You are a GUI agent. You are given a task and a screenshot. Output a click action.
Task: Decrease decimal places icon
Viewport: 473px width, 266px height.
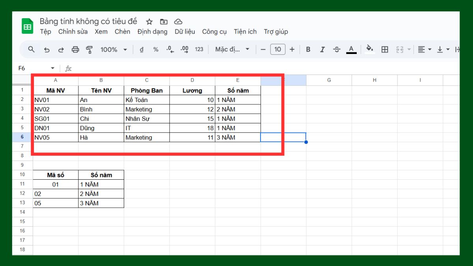[x=169, y=49]
